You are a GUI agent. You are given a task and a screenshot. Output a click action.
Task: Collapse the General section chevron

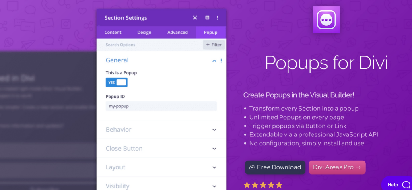(214, 61)
